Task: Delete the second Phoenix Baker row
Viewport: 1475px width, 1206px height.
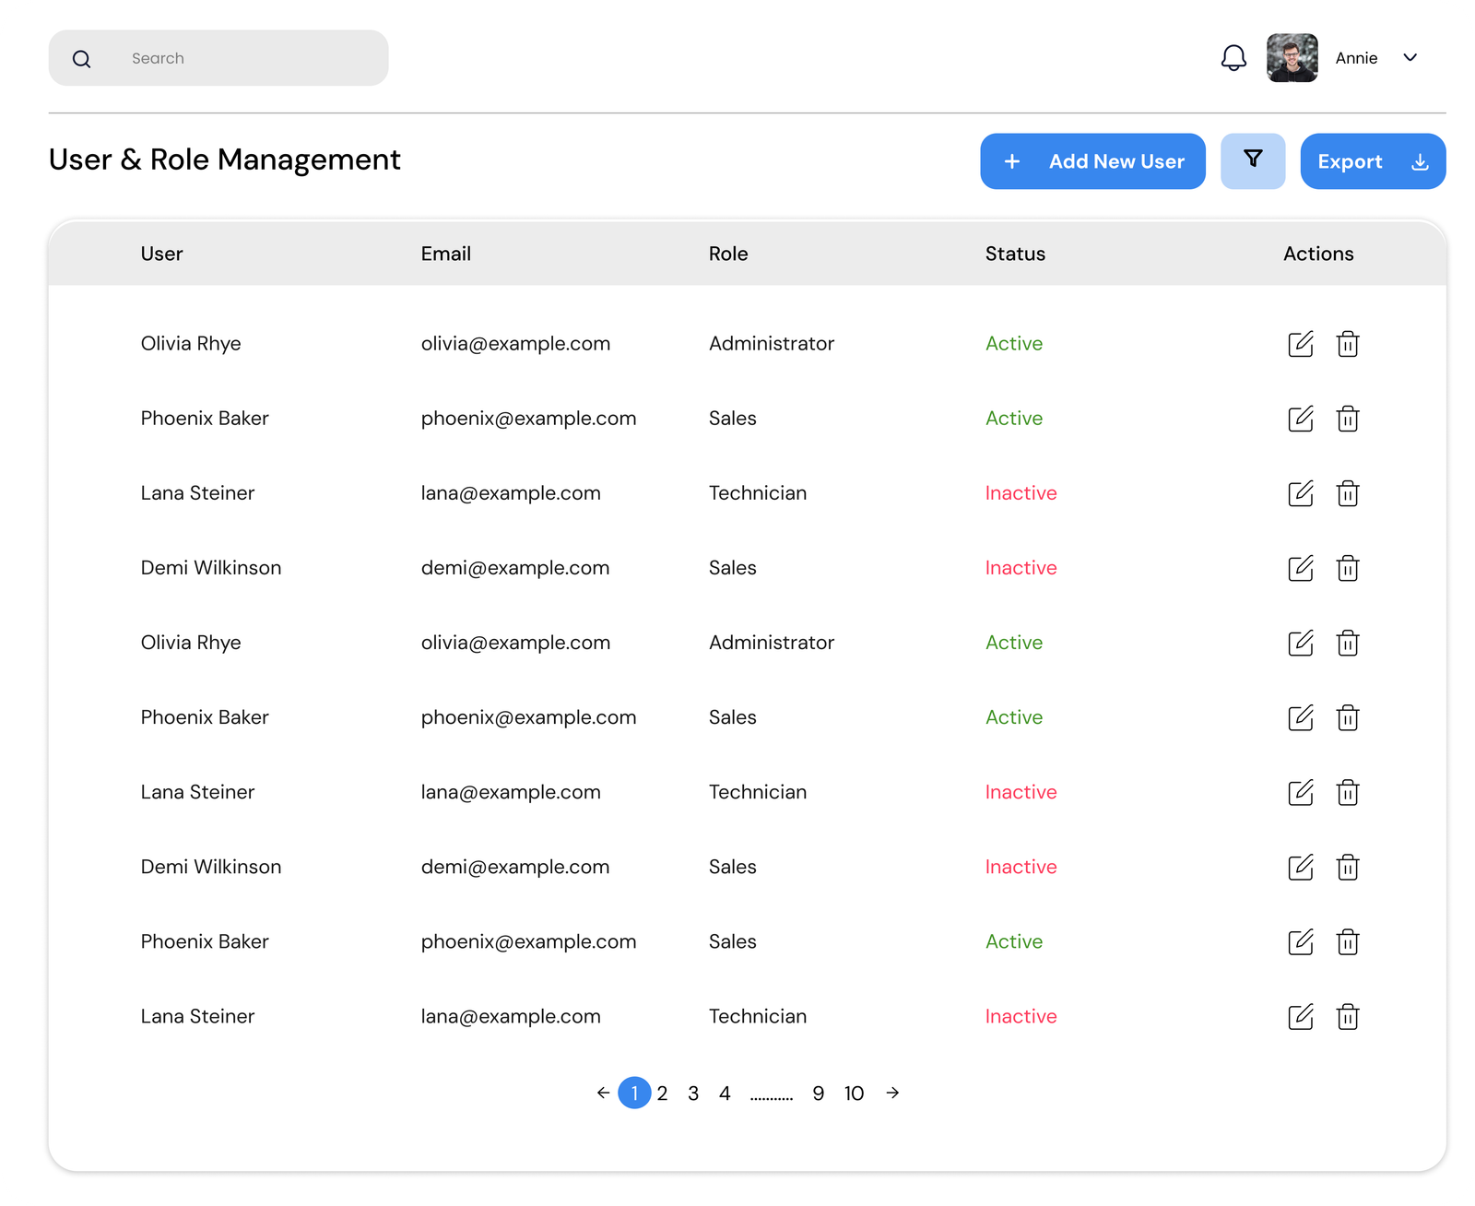Action: 1348,717
